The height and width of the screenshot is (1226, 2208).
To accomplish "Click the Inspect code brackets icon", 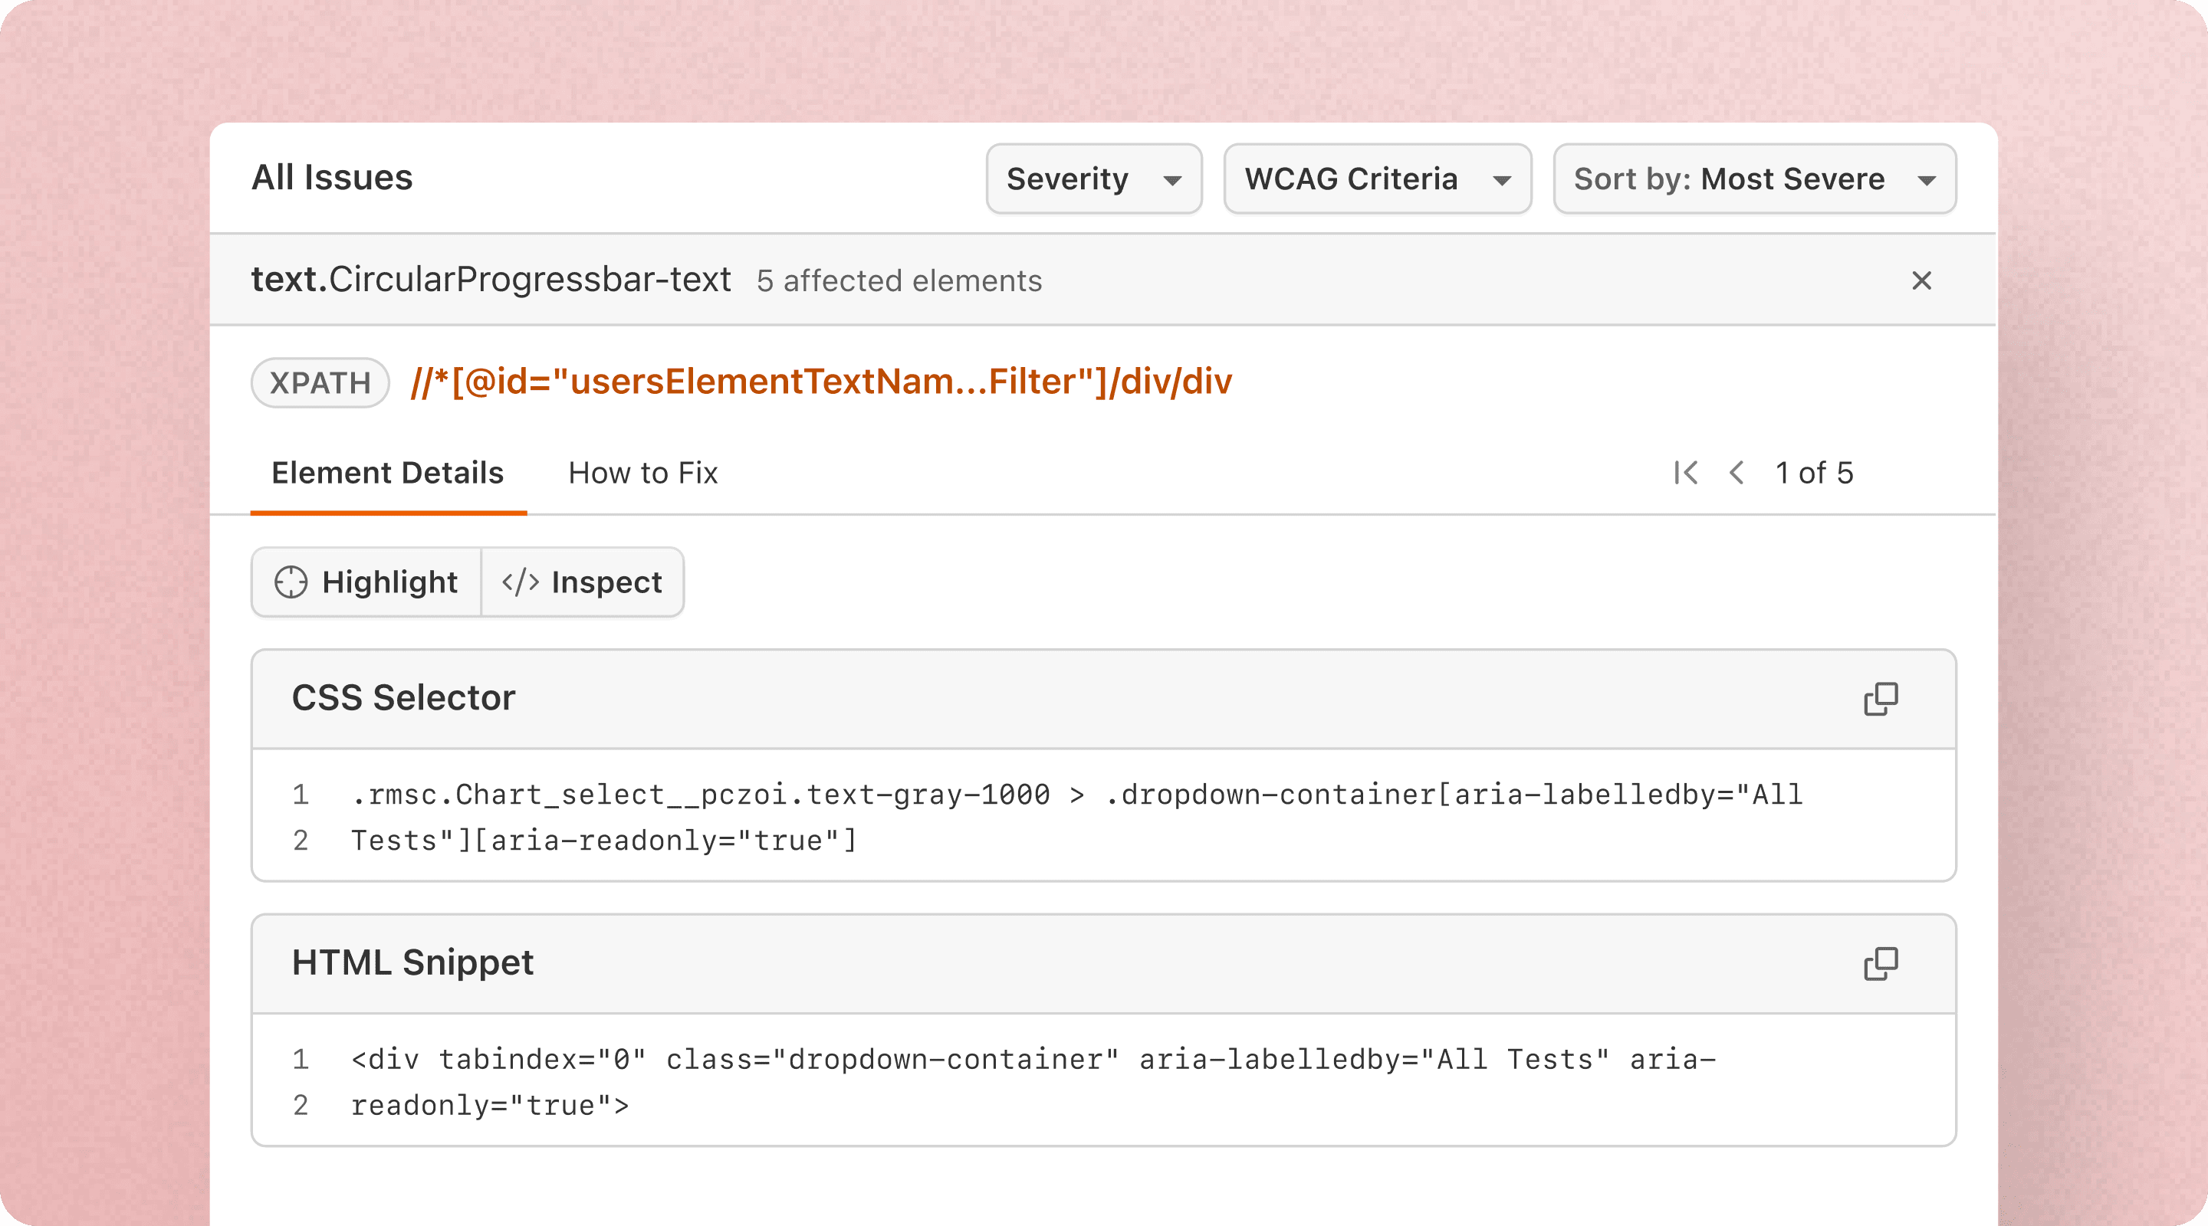I will [521, 582].
